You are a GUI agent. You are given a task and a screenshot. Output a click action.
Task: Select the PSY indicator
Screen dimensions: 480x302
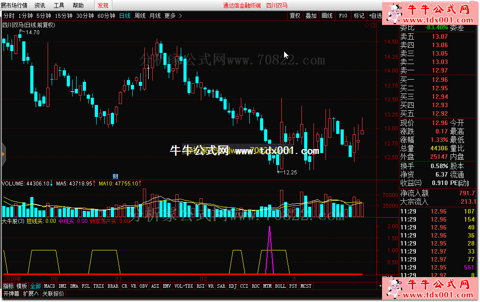coord(293,286)
